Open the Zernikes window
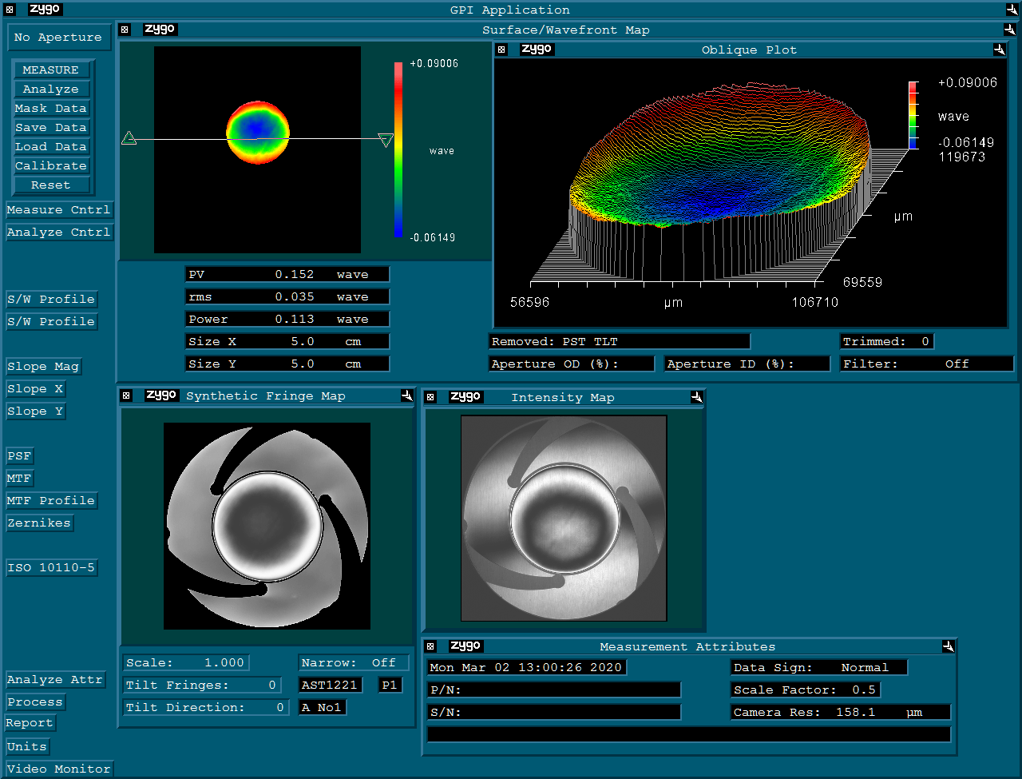 pyautogui.click(x=39, y=523)
